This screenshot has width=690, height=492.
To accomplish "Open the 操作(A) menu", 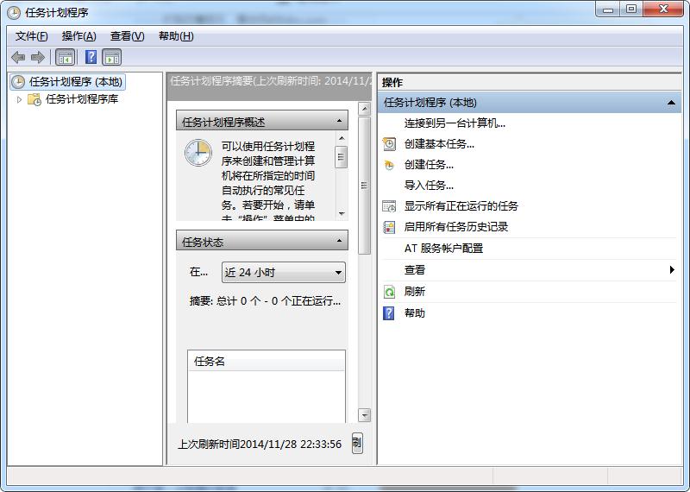I will 78,36.
